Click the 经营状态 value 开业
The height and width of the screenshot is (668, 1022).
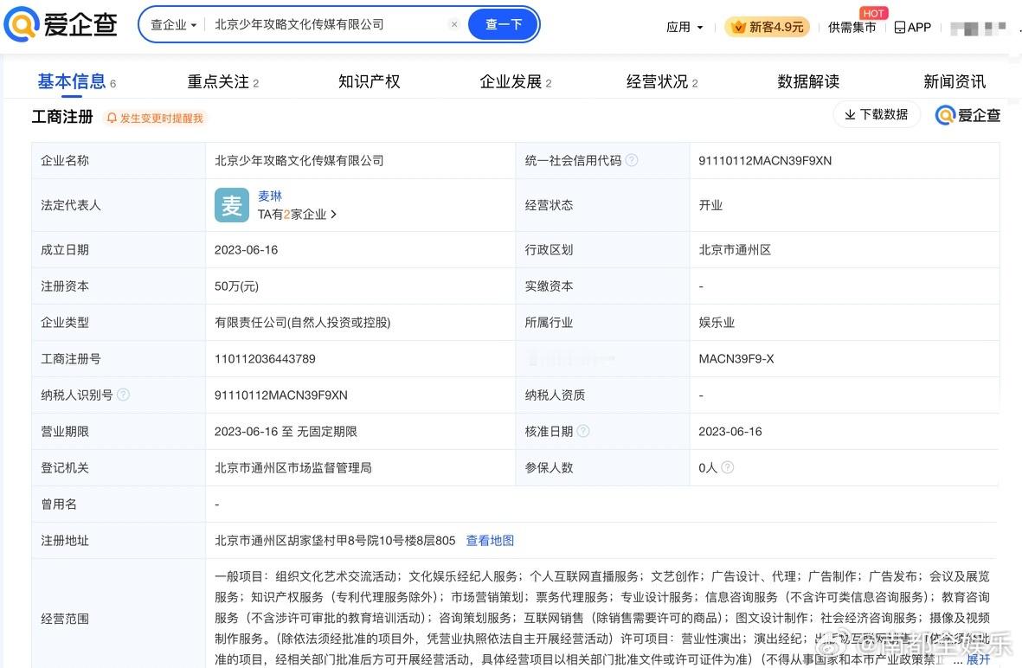[710, 205]
